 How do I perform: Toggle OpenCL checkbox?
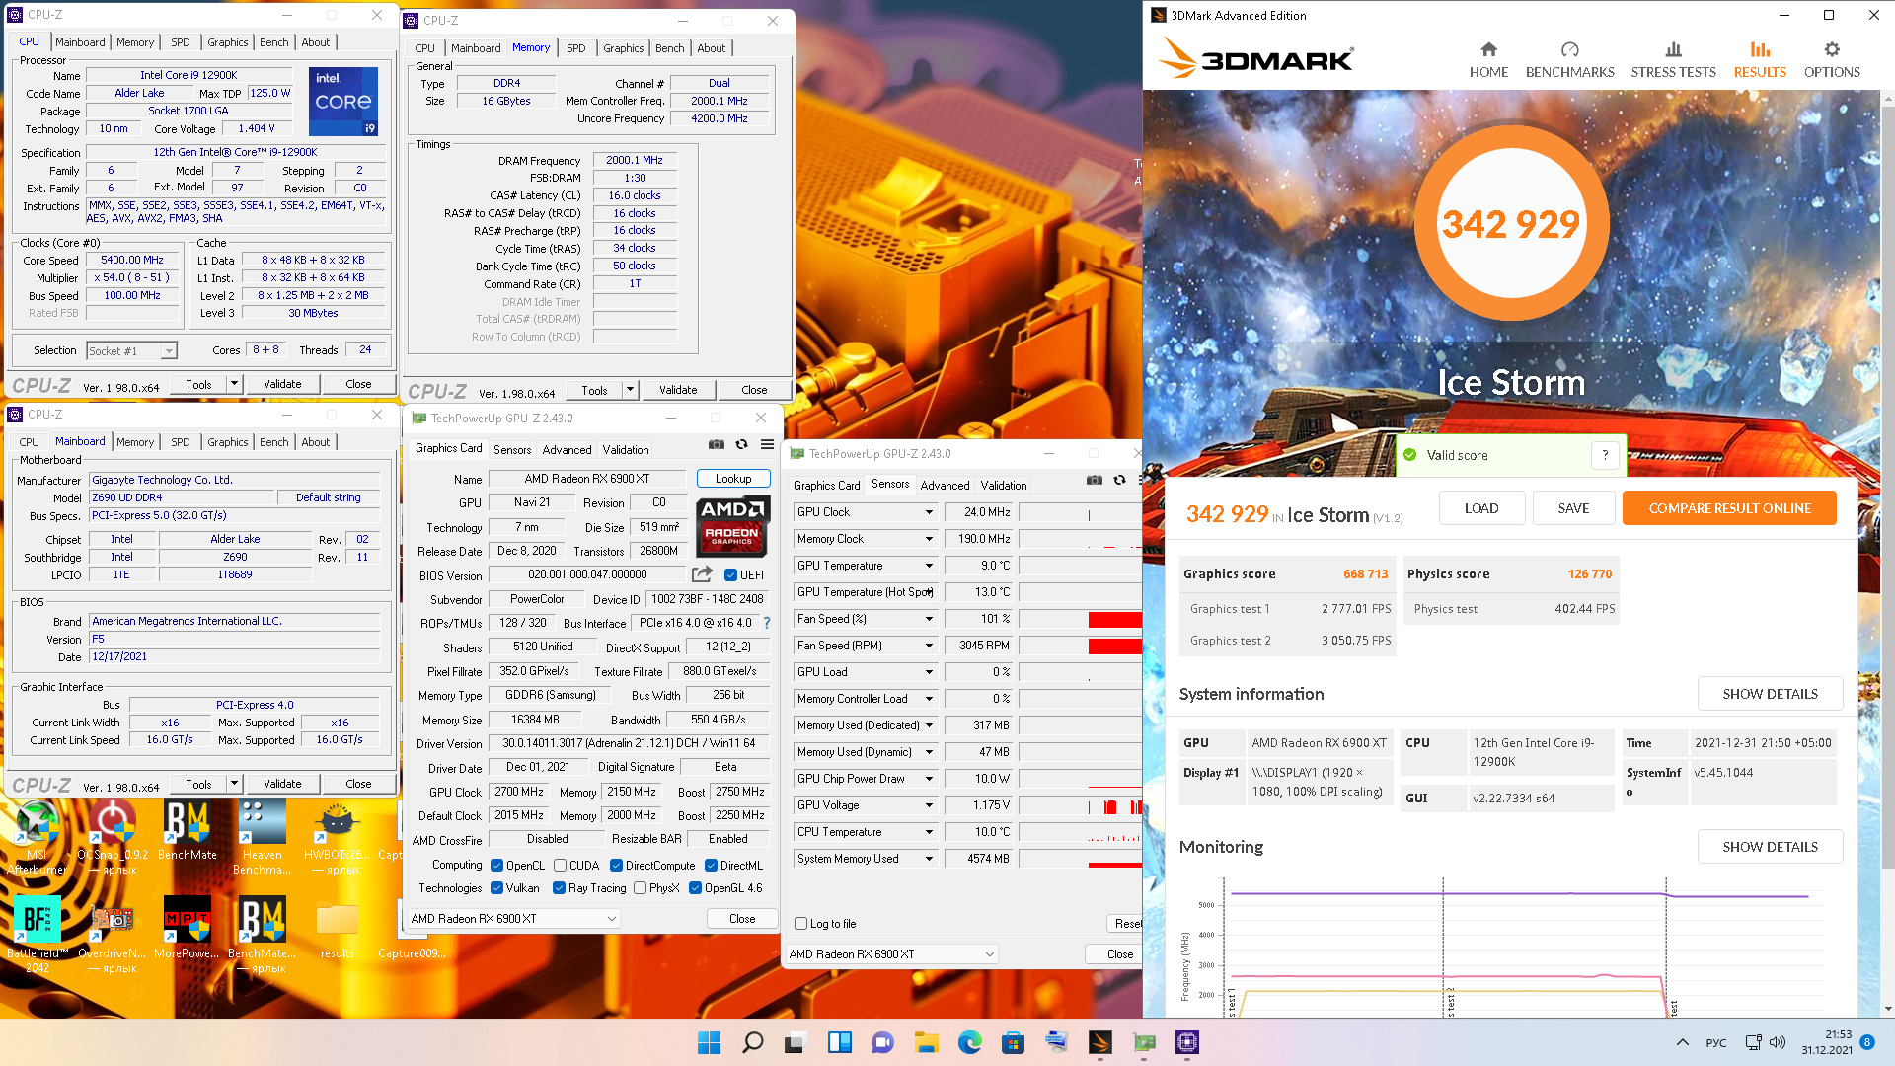(496, 865)
